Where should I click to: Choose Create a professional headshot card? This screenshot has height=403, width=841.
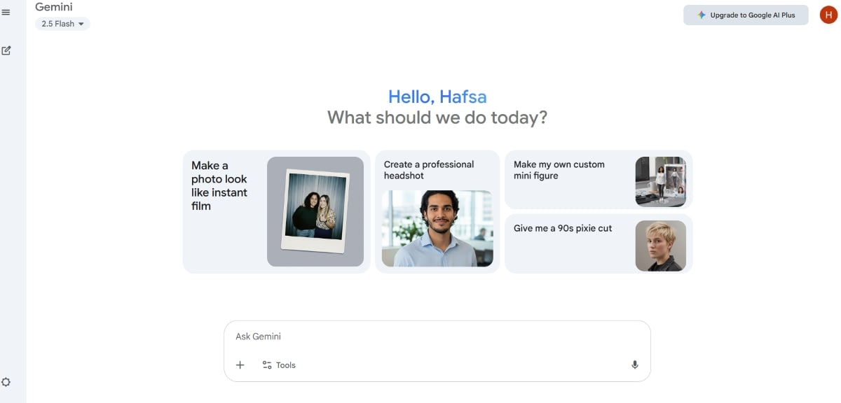coord(429,170)
